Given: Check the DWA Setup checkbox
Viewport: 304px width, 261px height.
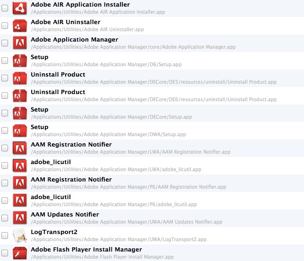Looking at the screenshot, I should coord(5,130).
